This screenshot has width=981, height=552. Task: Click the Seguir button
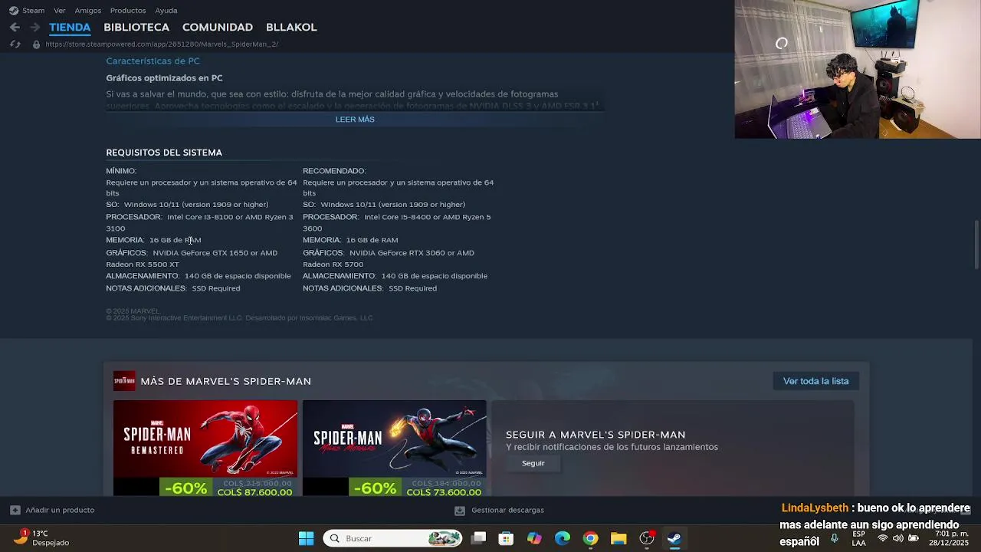[533, 463]
